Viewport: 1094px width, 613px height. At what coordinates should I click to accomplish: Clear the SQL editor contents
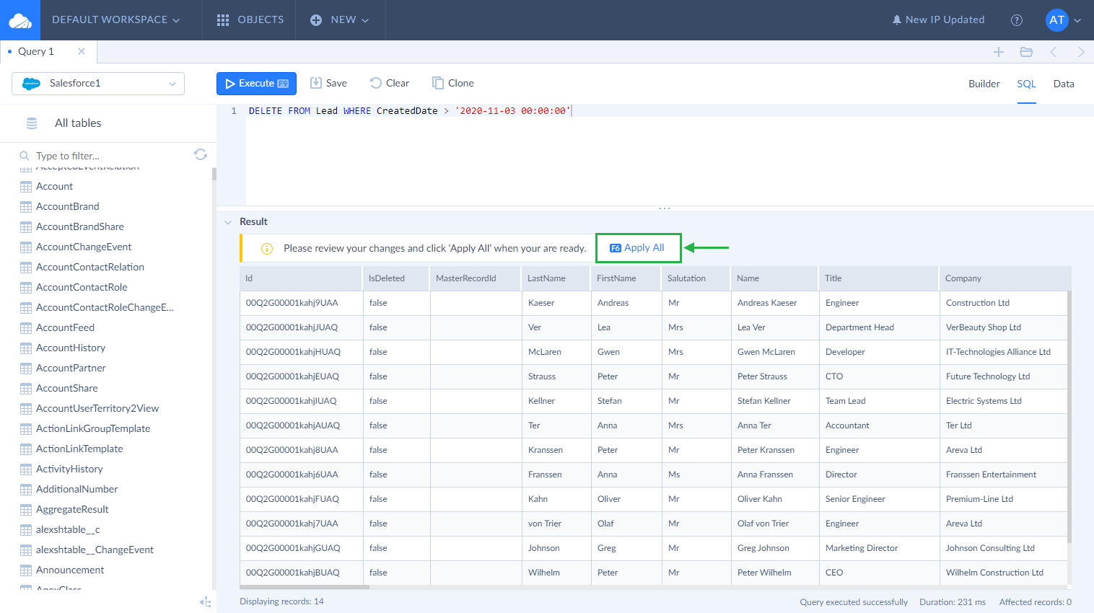389,83
